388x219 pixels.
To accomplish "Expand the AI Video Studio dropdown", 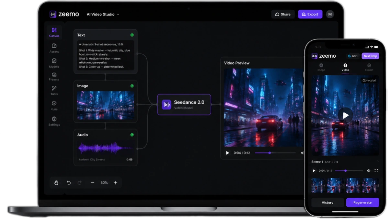I will (103, 14).
